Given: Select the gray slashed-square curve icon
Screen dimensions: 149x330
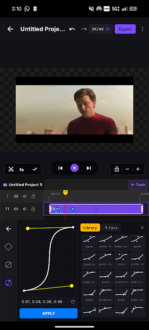Looking at the screenshot, I should tap(8, 265).
